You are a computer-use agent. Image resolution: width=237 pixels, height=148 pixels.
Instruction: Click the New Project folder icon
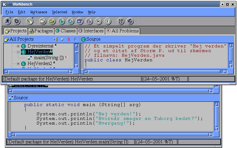(42, 21)
